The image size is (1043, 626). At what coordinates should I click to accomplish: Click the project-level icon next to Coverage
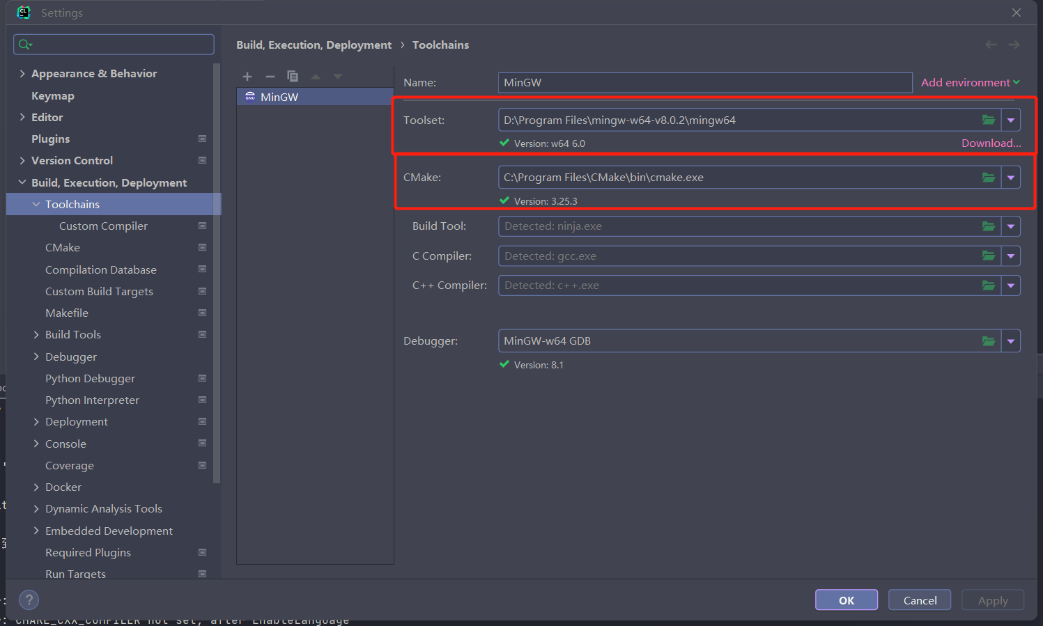point(203,465)
